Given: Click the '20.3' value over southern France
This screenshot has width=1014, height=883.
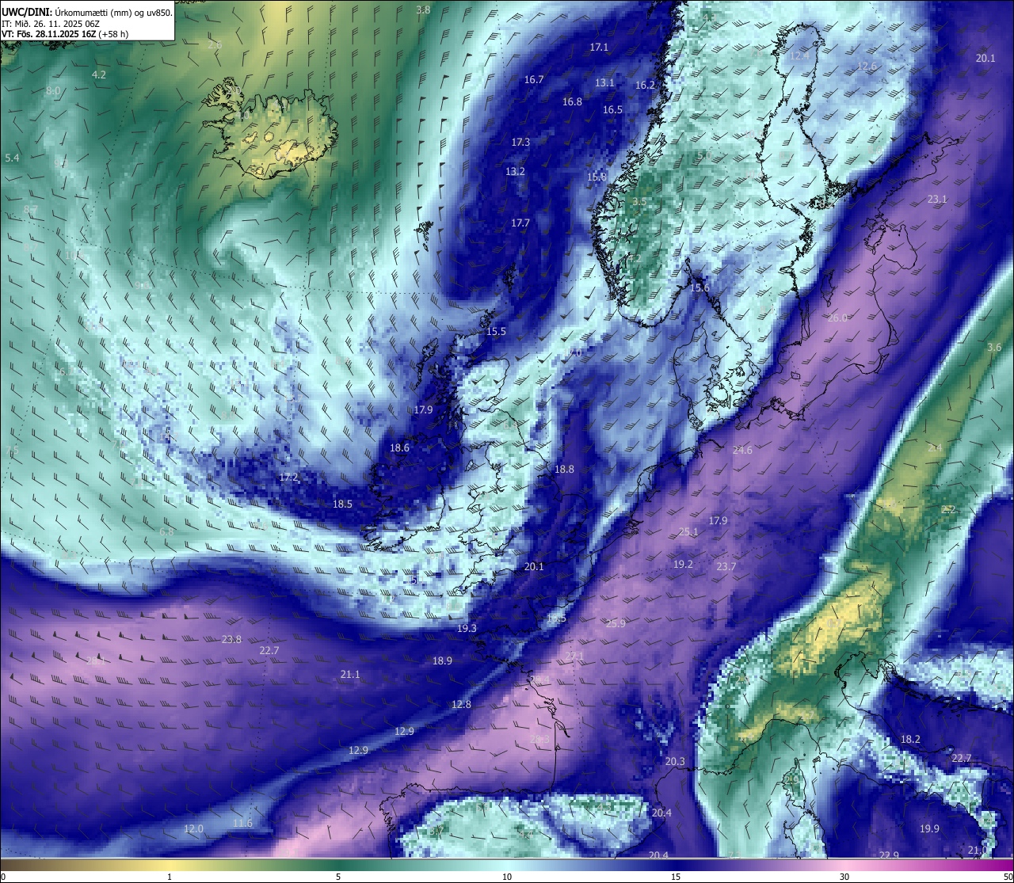Looking at the screenshot, I should (675, 761).
